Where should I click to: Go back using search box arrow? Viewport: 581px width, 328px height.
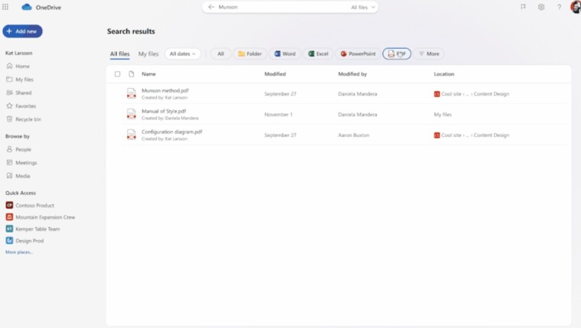tap(211, 7)
